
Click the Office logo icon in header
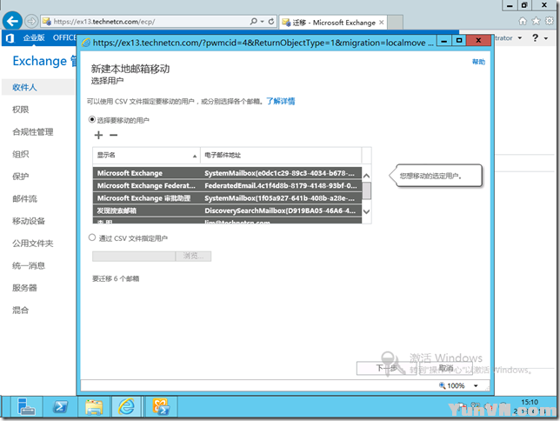point(10,38)
